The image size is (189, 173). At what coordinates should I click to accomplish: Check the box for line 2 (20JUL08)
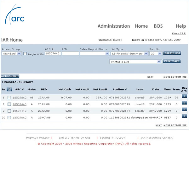9,104
